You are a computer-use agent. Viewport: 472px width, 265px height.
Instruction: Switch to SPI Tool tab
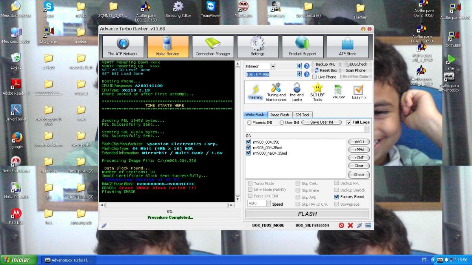click(302, 115)
